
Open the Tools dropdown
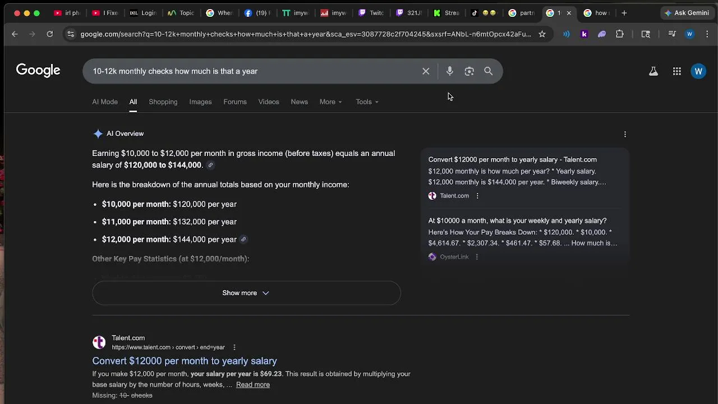367,102
